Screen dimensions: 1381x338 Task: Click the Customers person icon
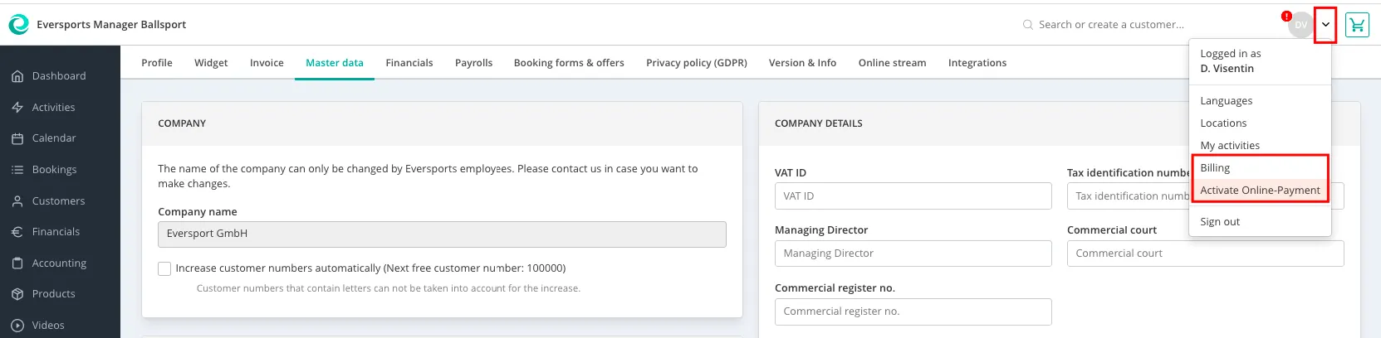[x=17, y=201]
